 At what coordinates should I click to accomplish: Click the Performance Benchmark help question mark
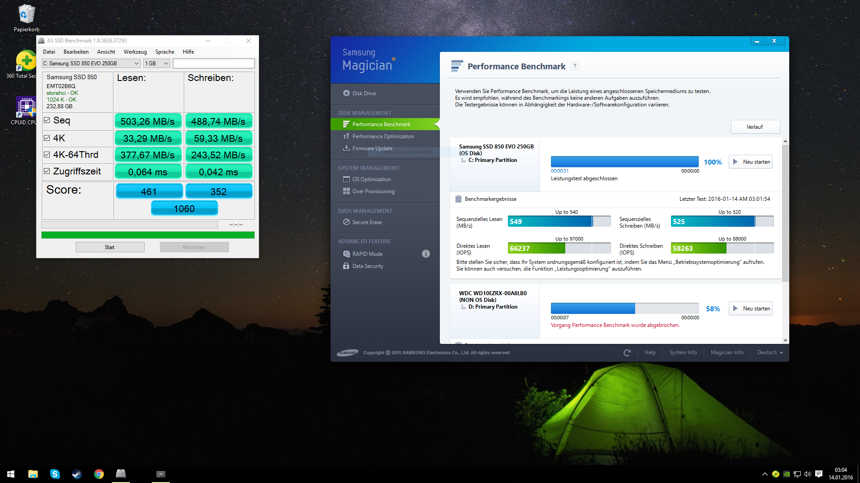[x=575, y=66]
